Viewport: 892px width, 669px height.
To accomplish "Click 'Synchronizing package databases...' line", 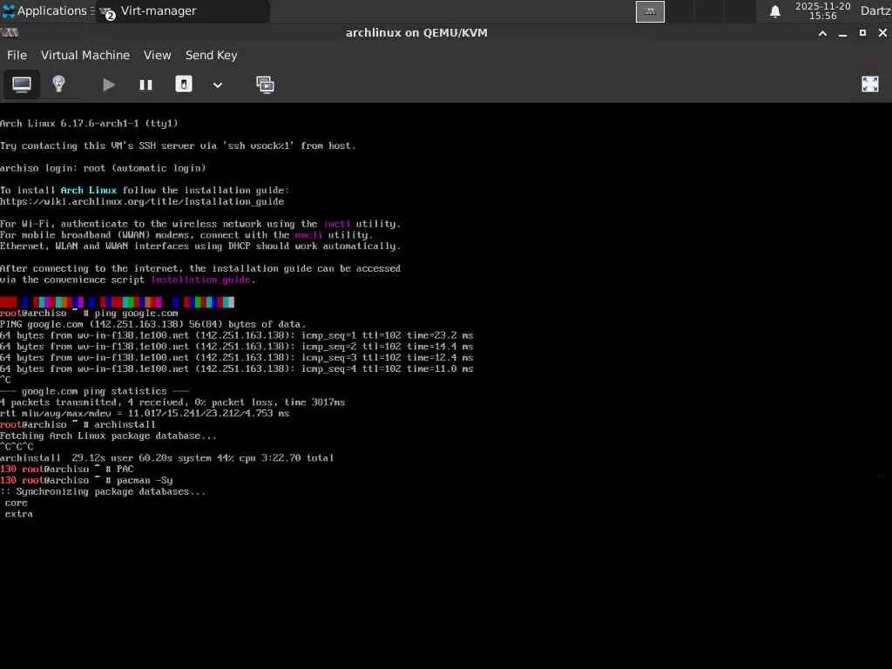I will click(103, 491).
